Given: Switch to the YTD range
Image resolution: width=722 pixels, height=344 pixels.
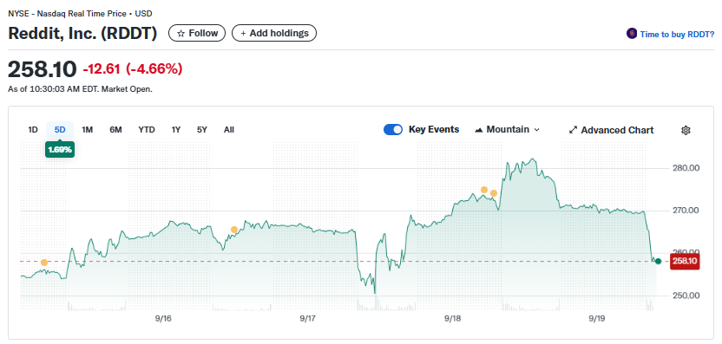Looking at the screenshot, I should [147, 130].
